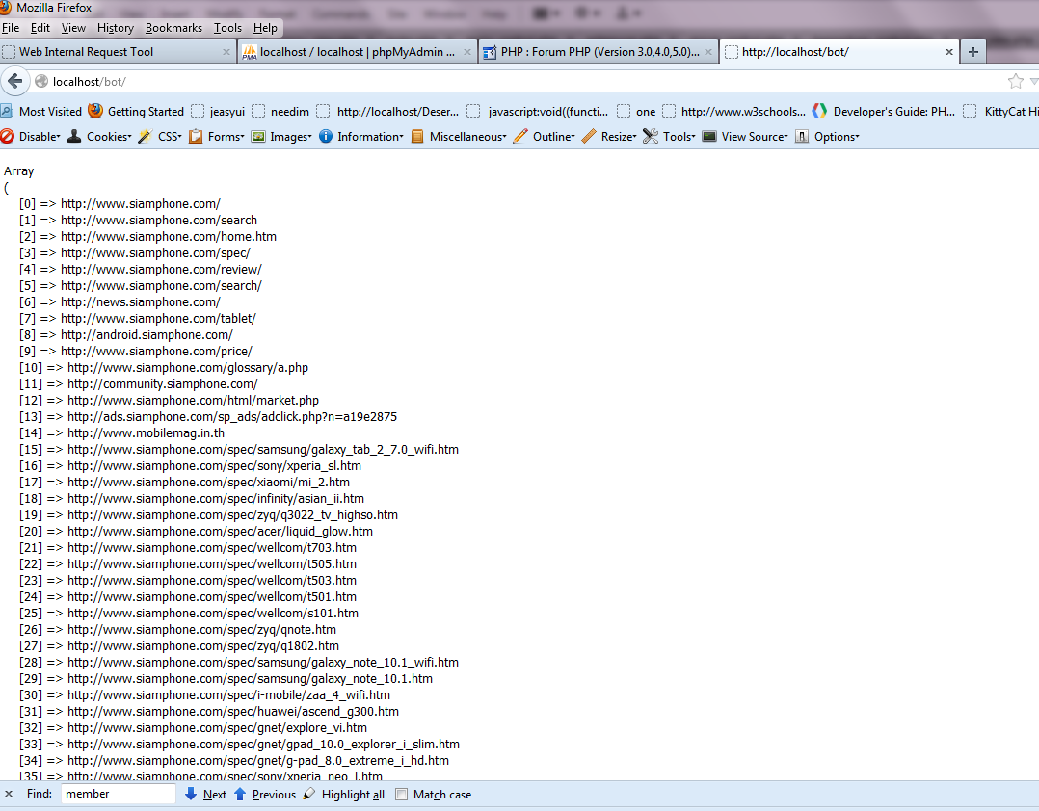Open the Tools menu in menu bar
The image size is (1039, 811).
tap(227, 28)
